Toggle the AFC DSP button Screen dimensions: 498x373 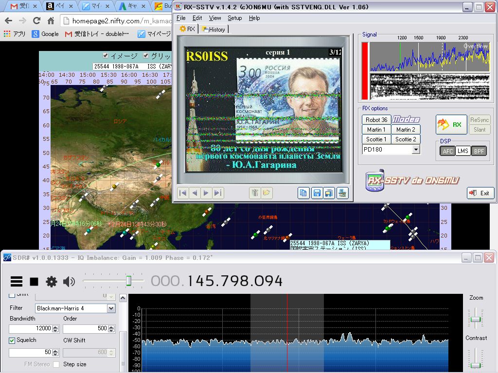447,151
